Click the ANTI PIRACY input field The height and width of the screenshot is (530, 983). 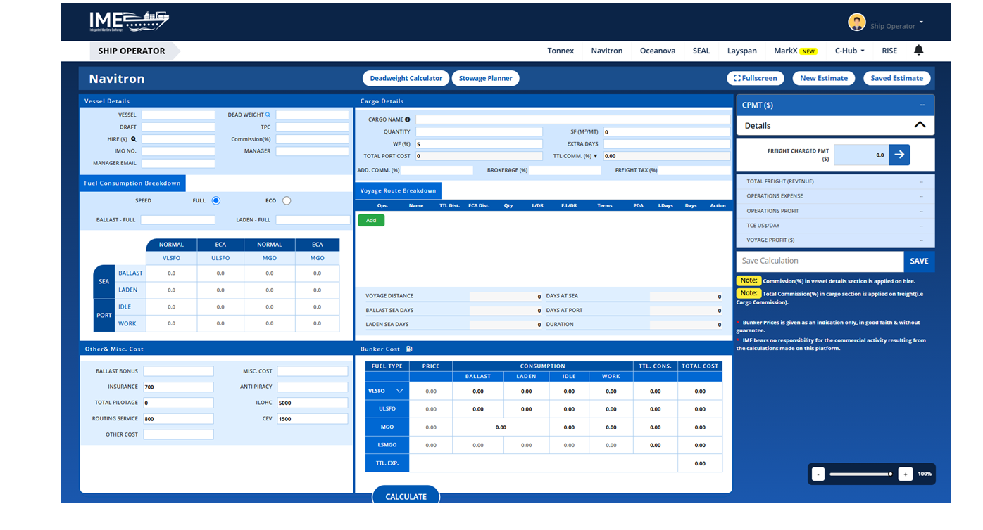pos(312,387)
